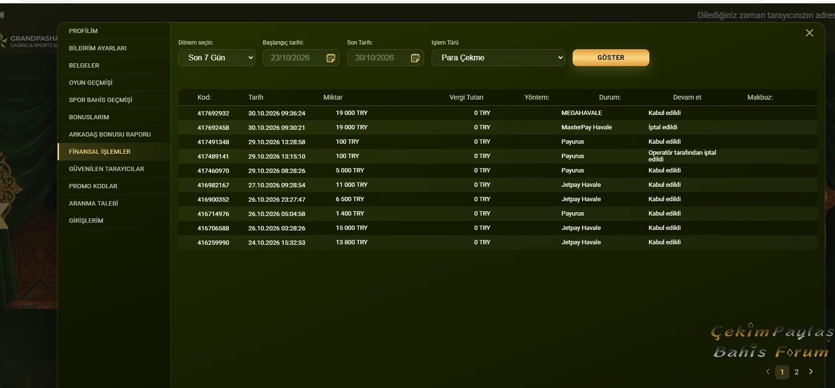This screenshot has height=388, width=835.
Task: Click transaction code 417692458
Action: tap(213, 128)
